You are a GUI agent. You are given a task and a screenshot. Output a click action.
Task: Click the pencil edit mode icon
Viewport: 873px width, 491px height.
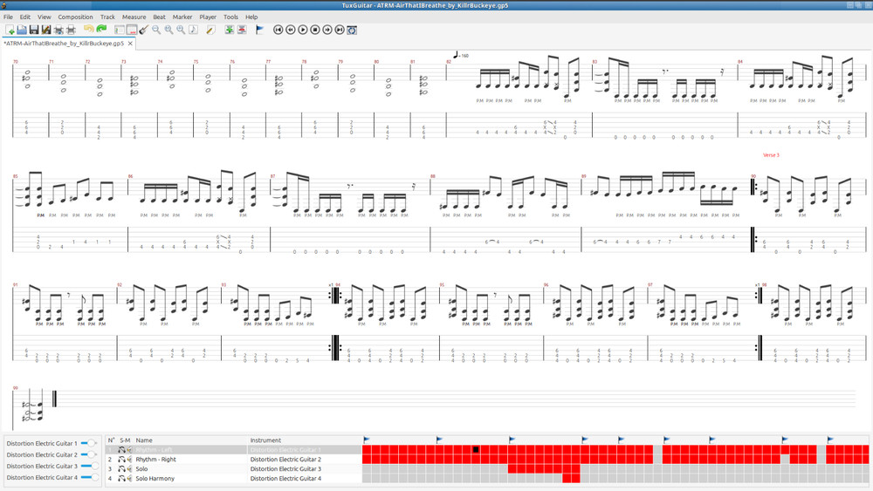pos(210,30)
